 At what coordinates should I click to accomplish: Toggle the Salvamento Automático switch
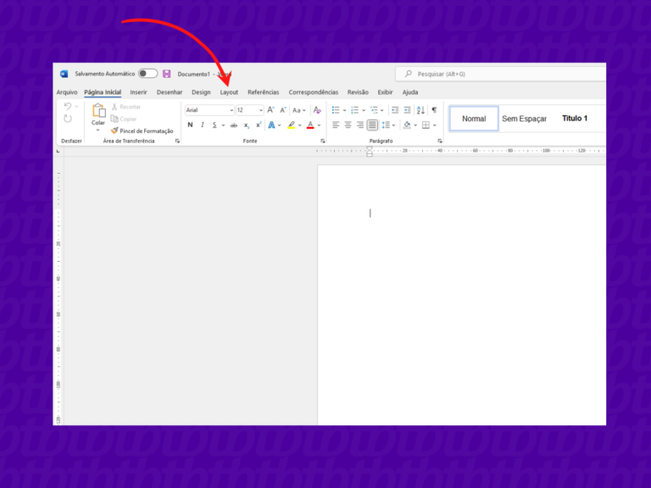coord(147,74)
